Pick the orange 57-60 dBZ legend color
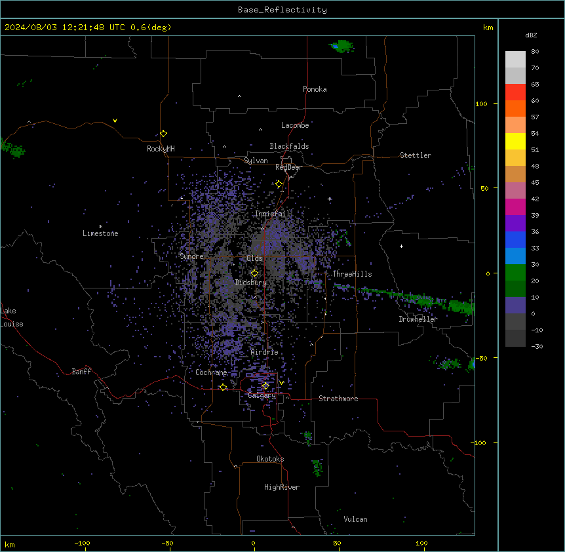The width and height of the screenshot is (565, 552). coord(515,108)
